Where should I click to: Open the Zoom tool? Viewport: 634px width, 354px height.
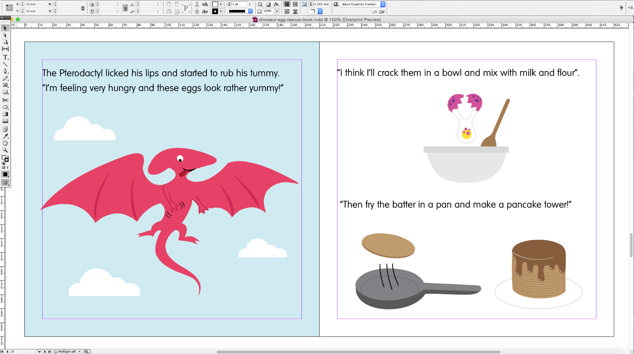click(5, 150)
